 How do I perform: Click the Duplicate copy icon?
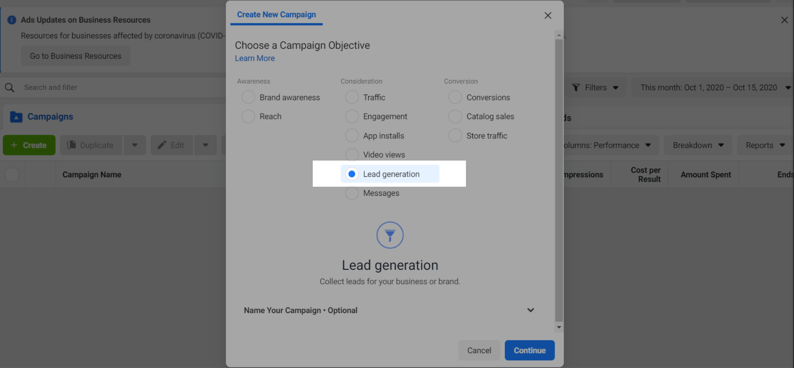71,145
